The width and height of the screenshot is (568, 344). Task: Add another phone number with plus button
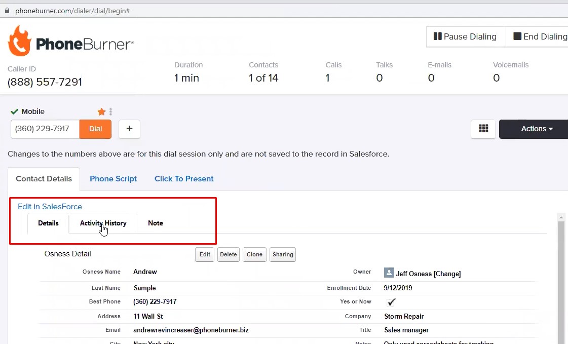pyautogui.click(x=129, y=129)
